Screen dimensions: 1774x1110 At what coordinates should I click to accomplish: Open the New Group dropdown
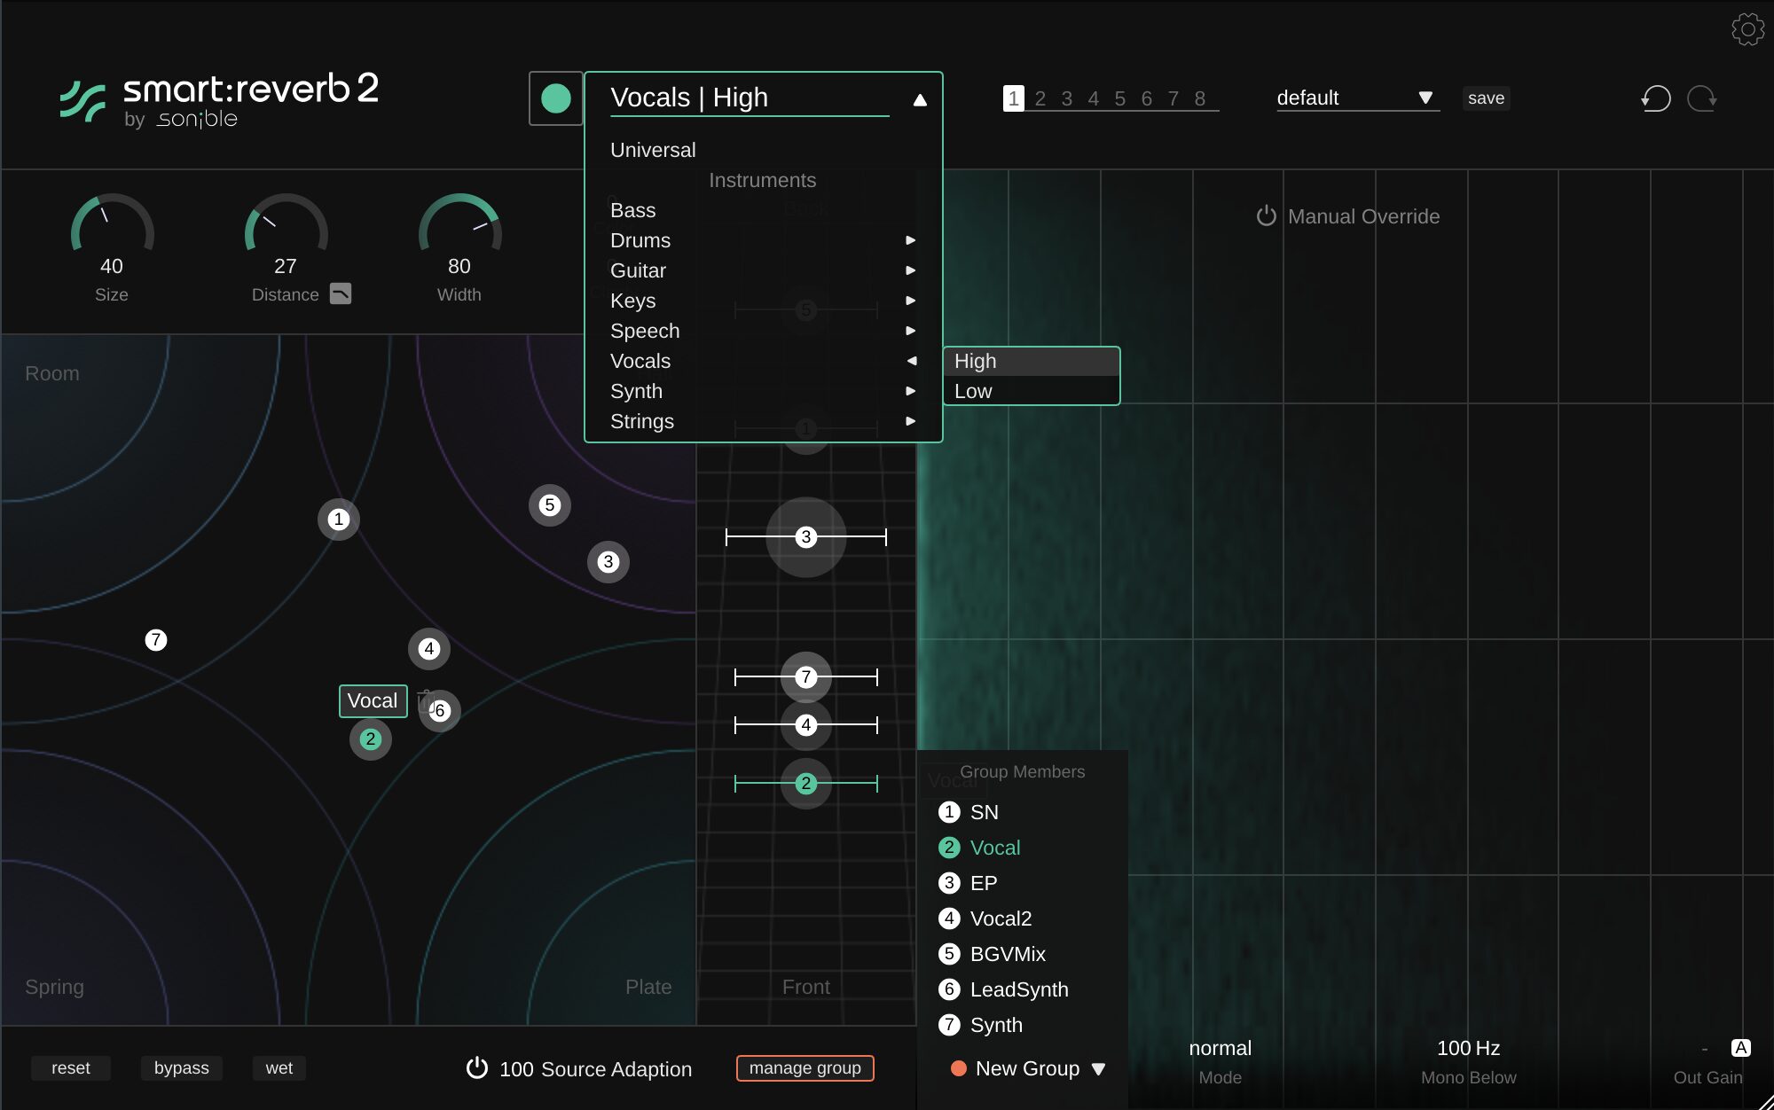pos(1027,1068)
